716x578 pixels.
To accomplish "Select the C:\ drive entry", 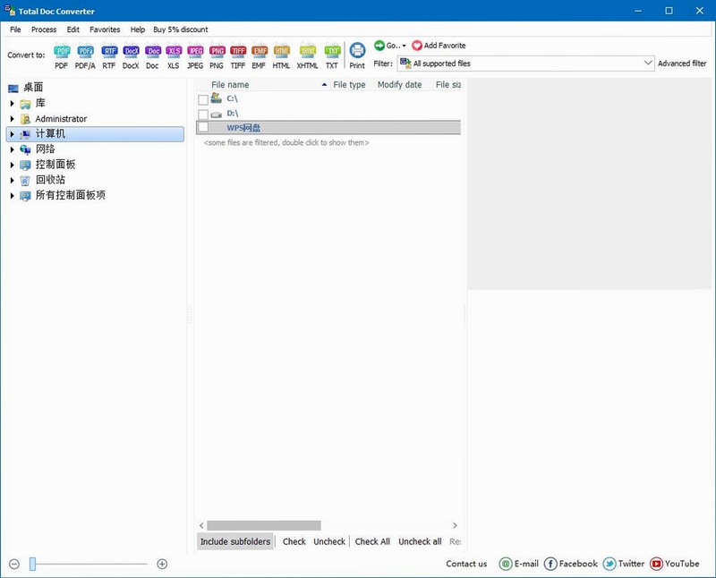I will [x=232, y=98].
